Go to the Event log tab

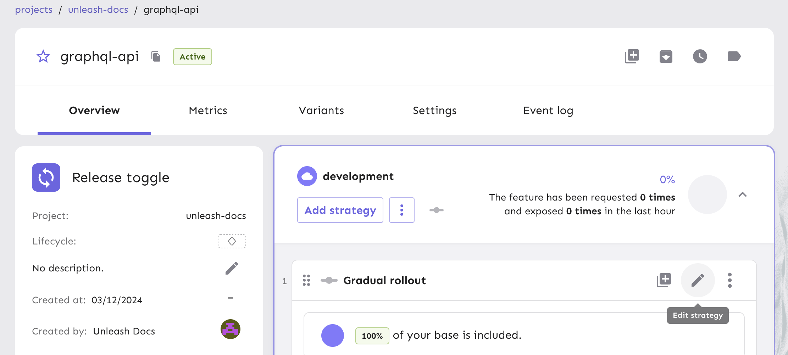[x=548, y=111]
